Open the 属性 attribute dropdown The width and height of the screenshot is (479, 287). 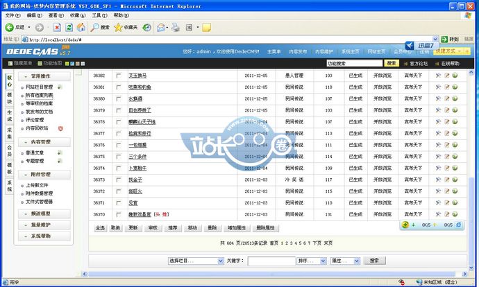click(x=345, y=261)
